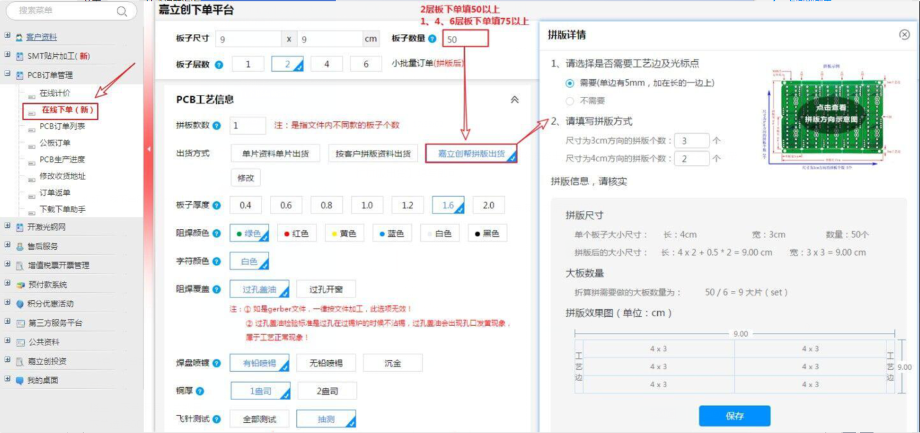920x433 pixels.
Task: Choose 过孔开窗 solder mask coverage
Action: tap(326, 289)
